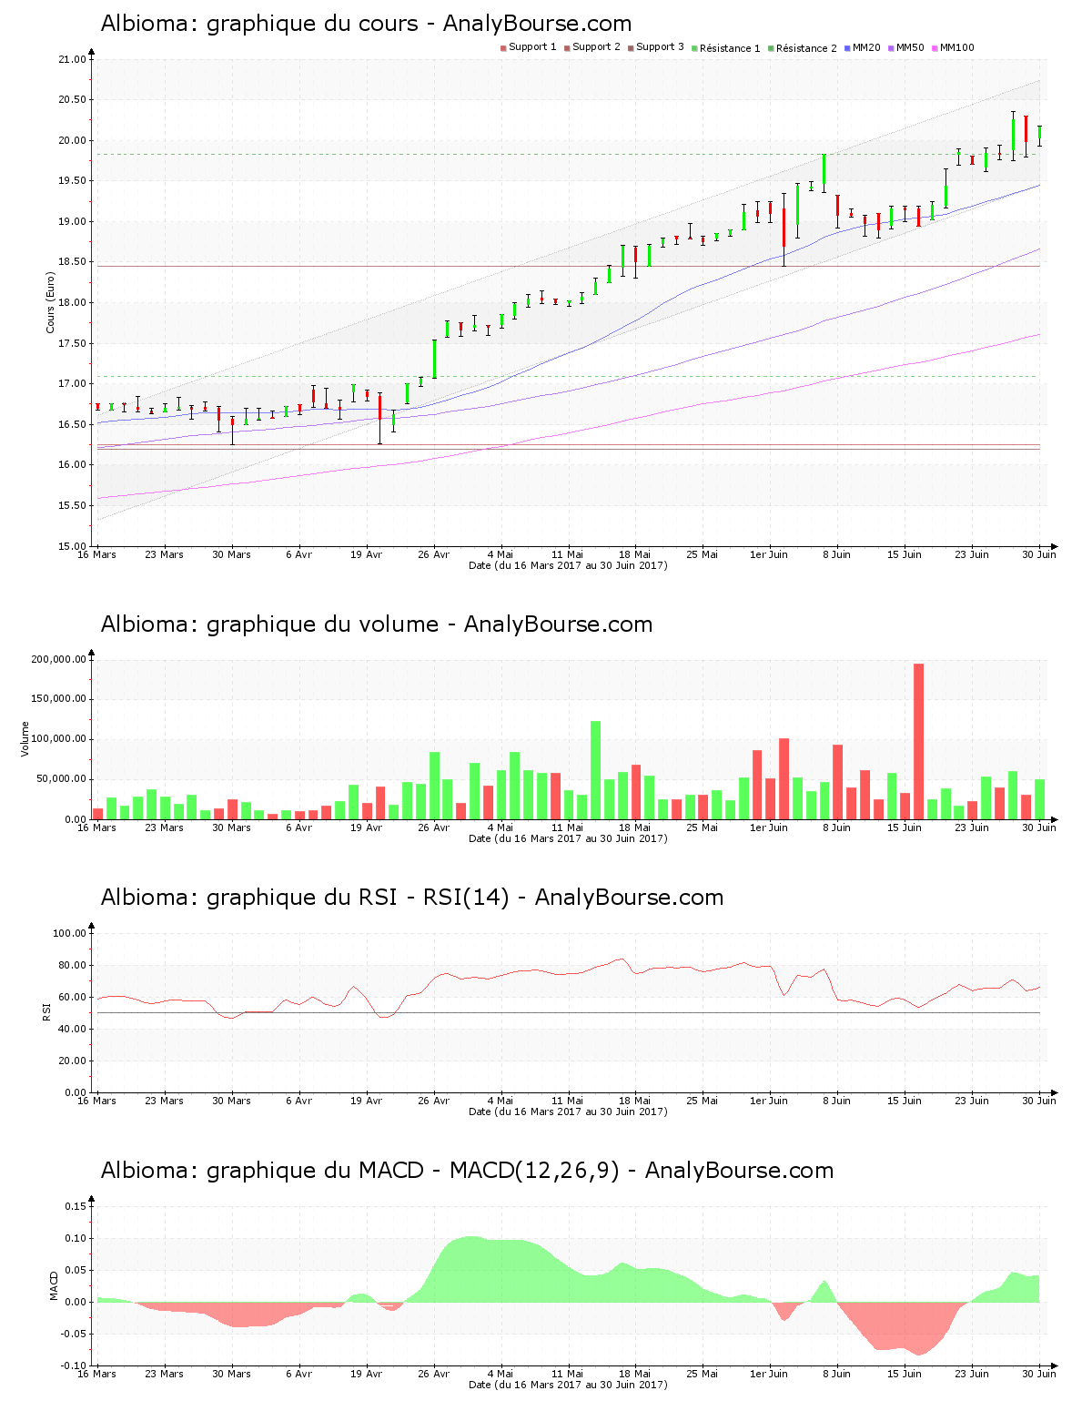Image resolution: width=1092 pixels, height=1411 pixels.
Task: Click the 50,000.00 volume axis value
Action: tap(61, 779)
